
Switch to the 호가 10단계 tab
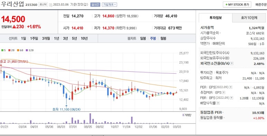[x=249, y=18]
